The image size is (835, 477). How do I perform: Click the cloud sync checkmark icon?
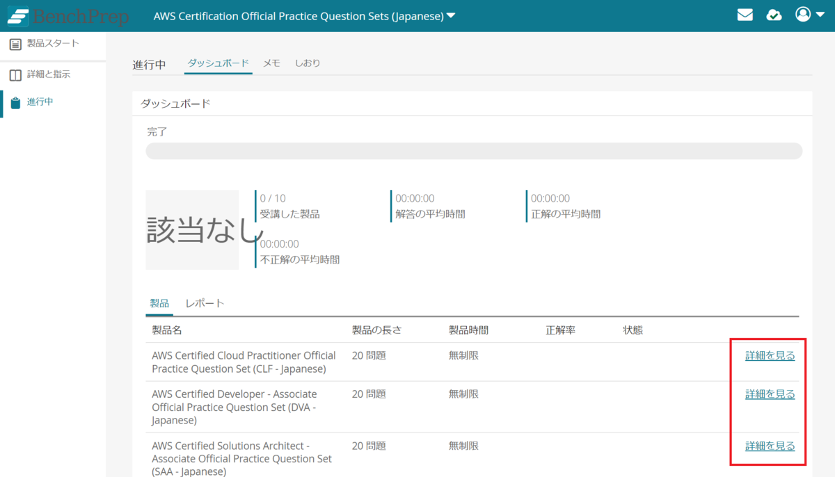[x=774, y=15]
